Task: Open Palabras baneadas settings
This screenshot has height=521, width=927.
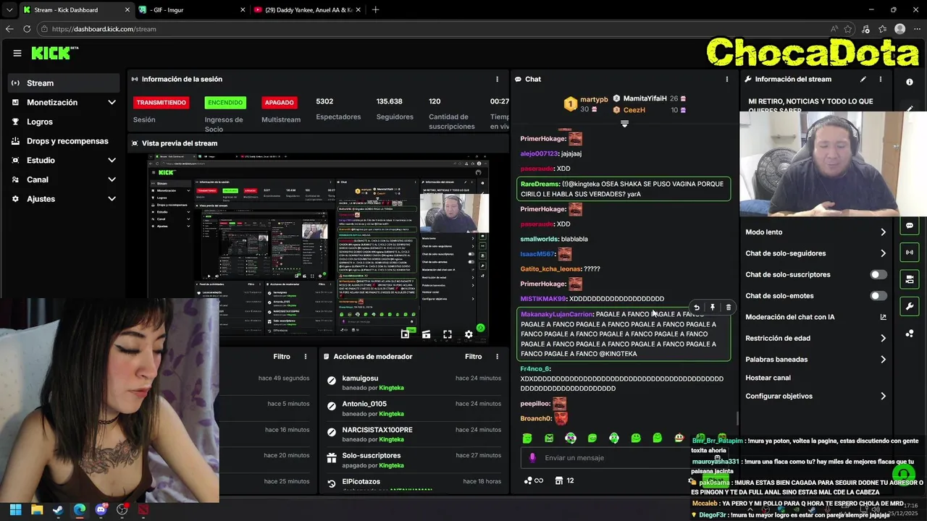Action: coord(815,359)
